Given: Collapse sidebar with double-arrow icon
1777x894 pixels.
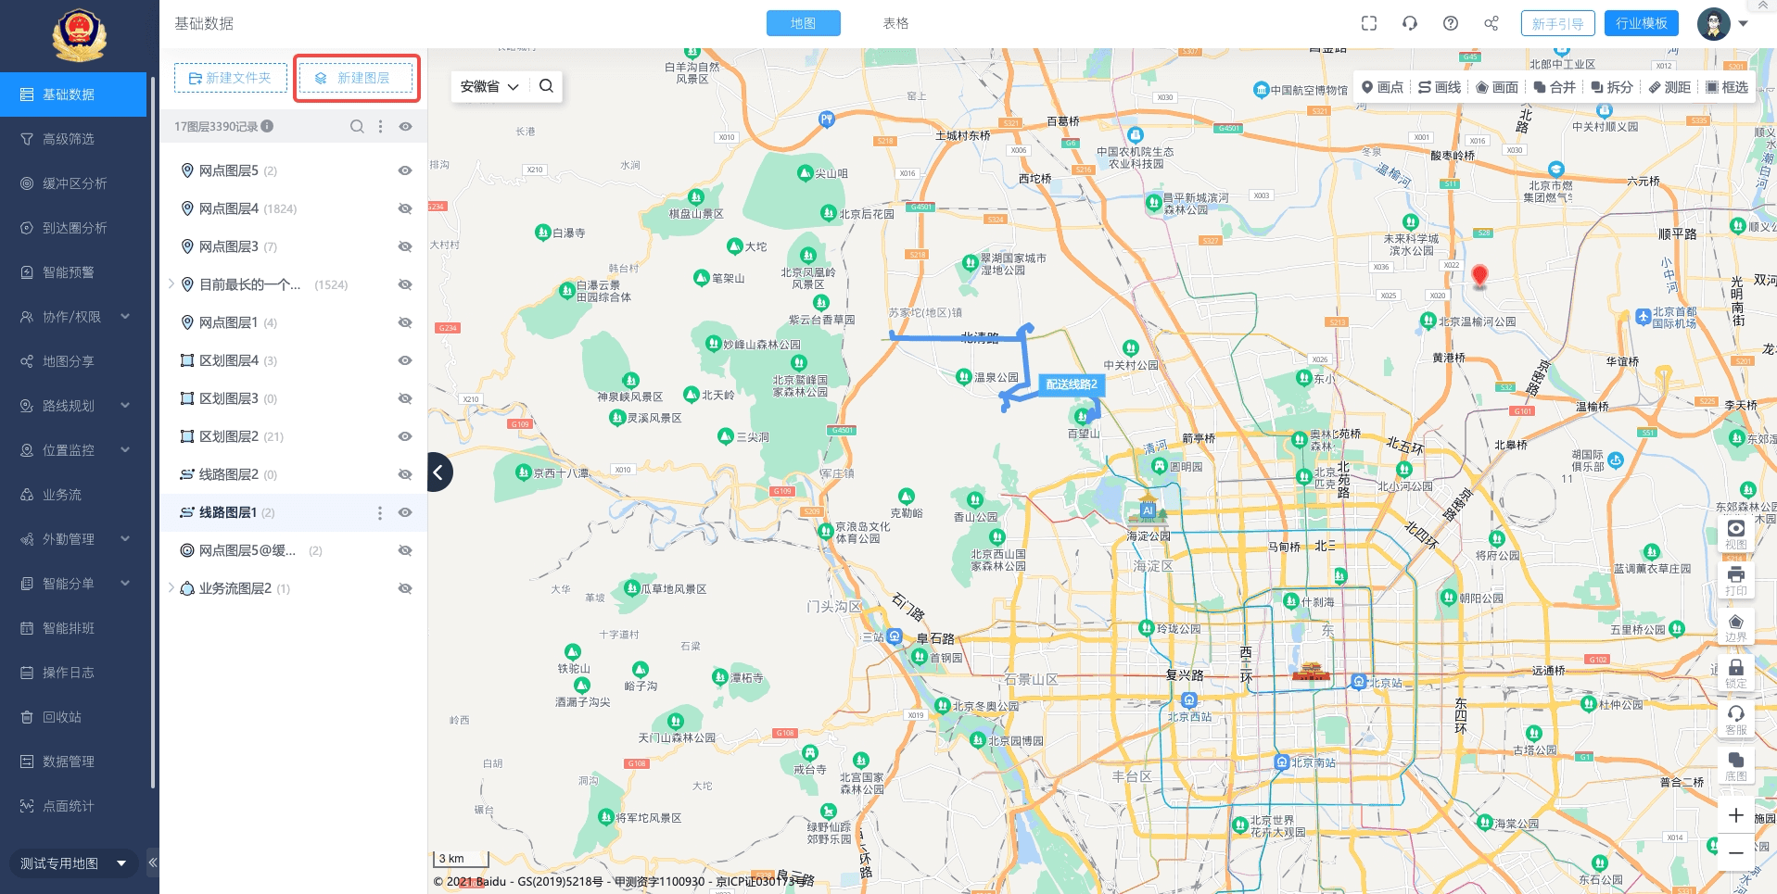Looking at the screenshot, I should click(x=153, y=863).
